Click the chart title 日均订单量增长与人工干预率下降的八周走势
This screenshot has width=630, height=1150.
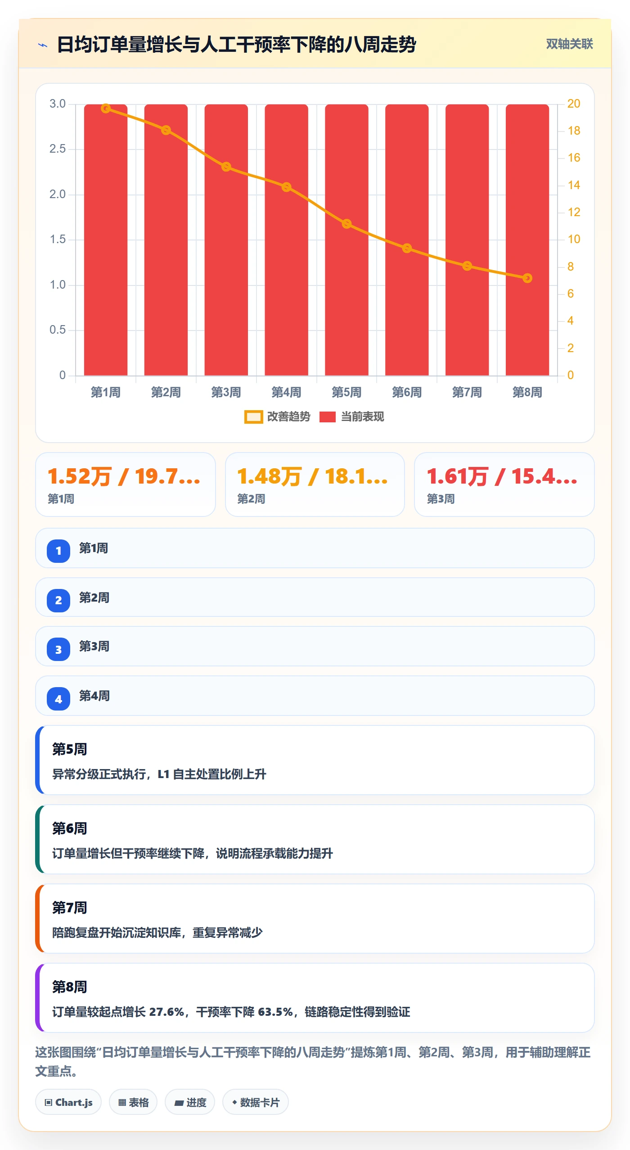tap(237, 45)
